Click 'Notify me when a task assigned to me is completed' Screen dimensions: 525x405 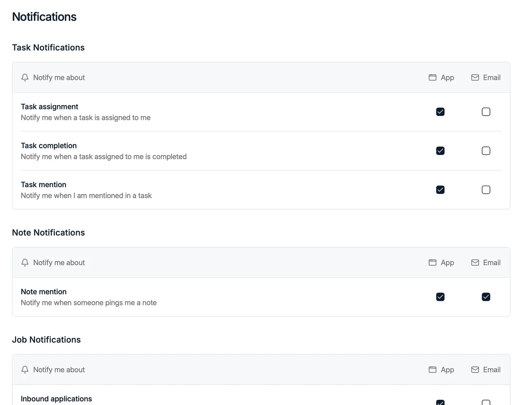point(104,157)
